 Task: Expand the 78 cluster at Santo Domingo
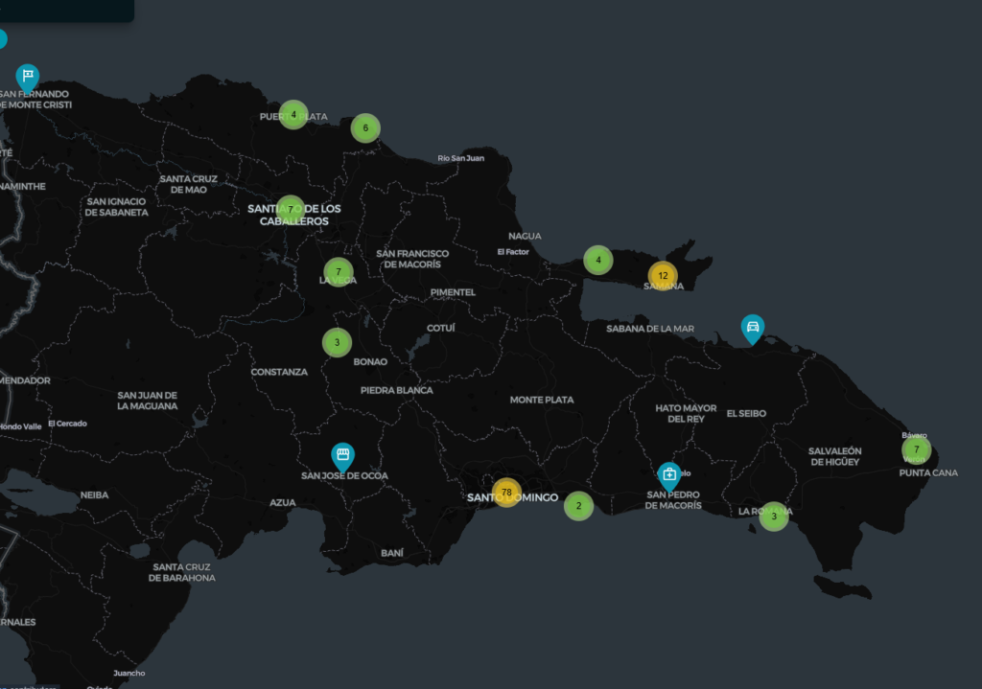pyautogui.click(x=506, y=493)
